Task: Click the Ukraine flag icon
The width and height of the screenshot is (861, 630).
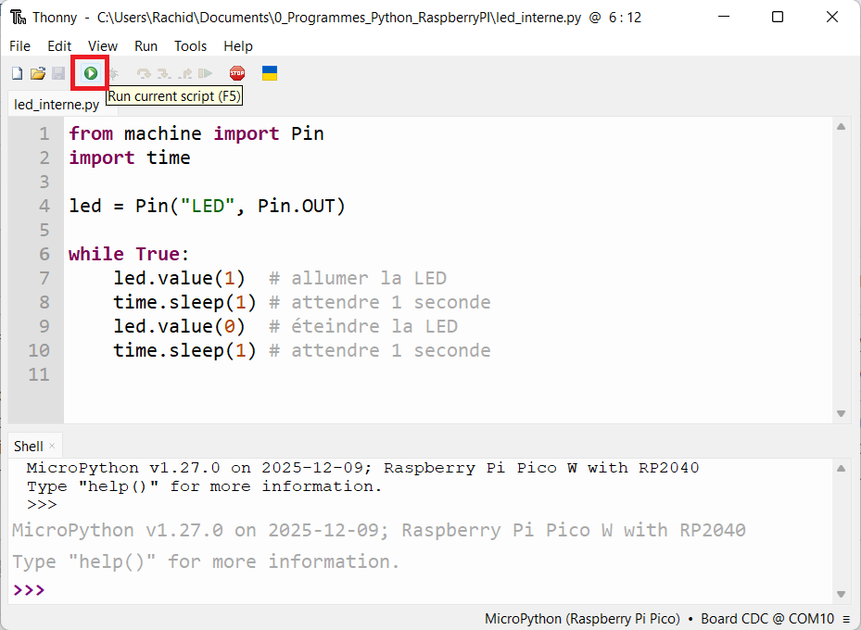Action: 270,73
